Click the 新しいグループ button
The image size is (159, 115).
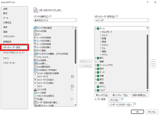coord(120,95)
